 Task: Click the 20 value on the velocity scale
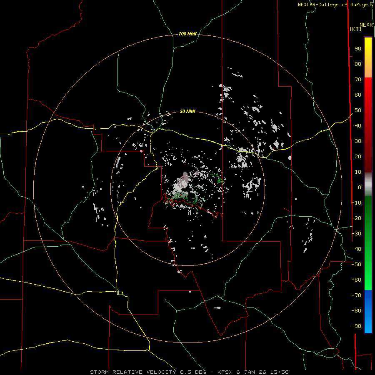[x=358, y=156]
